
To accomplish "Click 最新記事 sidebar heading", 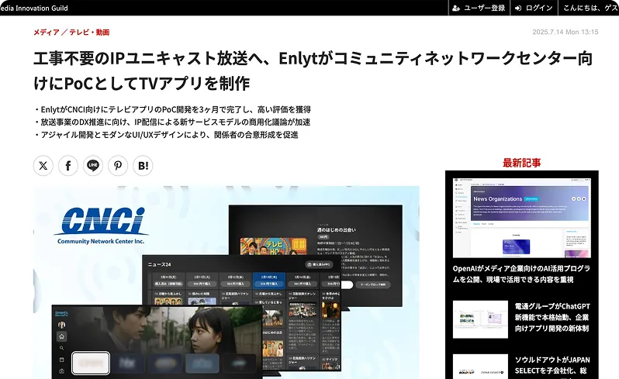I will tap(522, 163).
